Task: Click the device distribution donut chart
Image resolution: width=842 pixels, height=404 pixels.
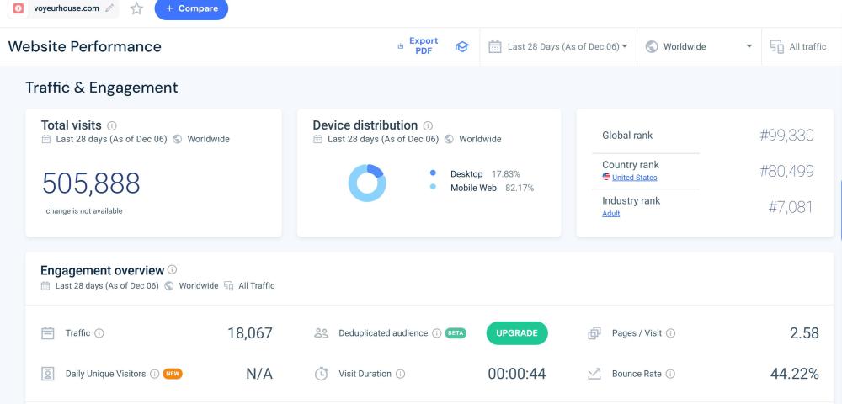Action: coord(367,183)
